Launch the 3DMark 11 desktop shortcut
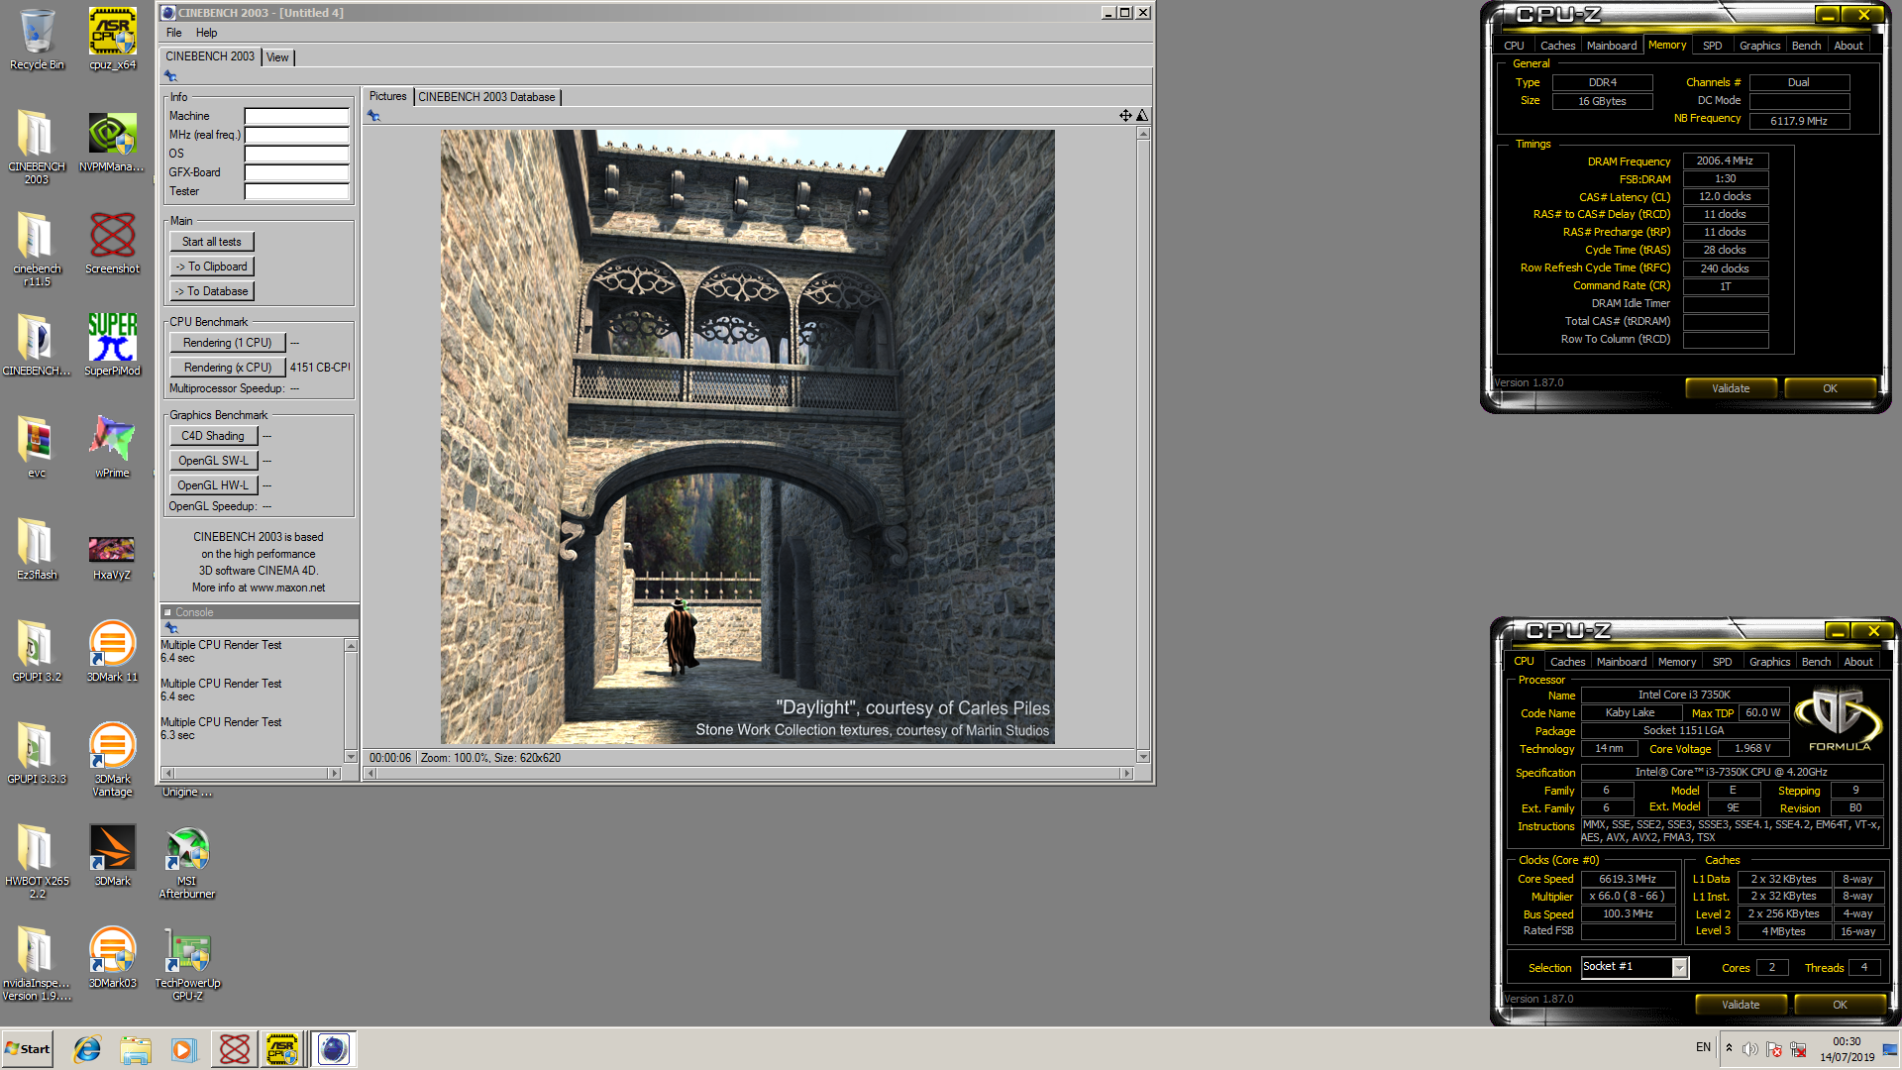This screenshot has height=1070, width=1902. (112, 652)
